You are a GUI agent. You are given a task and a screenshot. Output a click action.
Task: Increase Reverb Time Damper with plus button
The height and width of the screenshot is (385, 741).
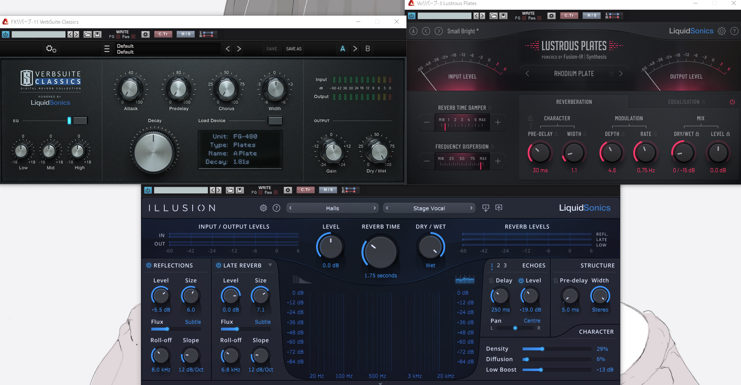point(498,122)
